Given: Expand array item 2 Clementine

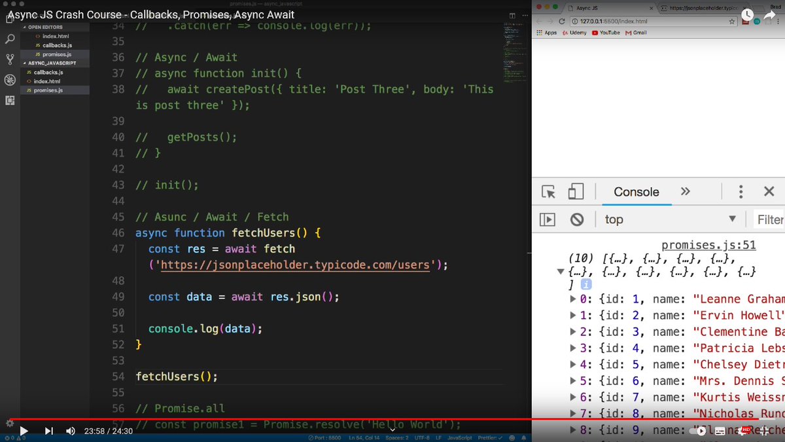Looking at the screenshot, I should [x=574, y=332].
